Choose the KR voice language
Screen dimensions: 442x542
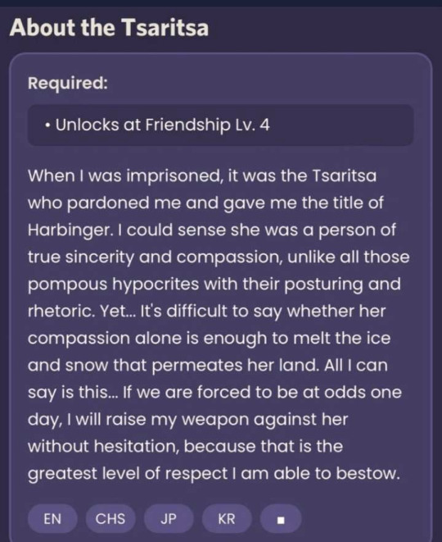(x=227, y=519)
